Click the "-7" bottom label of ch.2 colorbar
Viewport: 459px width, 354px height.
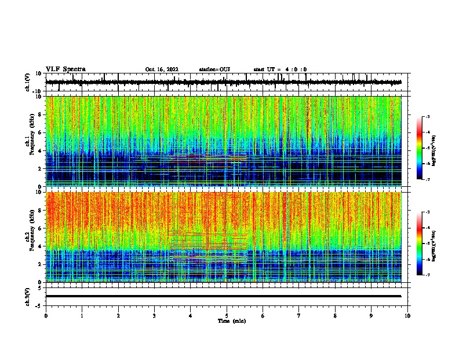tap(427, 275)
